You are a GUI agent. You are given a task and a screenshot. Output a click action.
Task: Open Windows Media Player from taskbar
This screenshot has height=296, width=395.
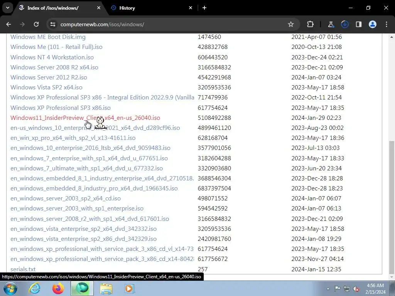130,288
